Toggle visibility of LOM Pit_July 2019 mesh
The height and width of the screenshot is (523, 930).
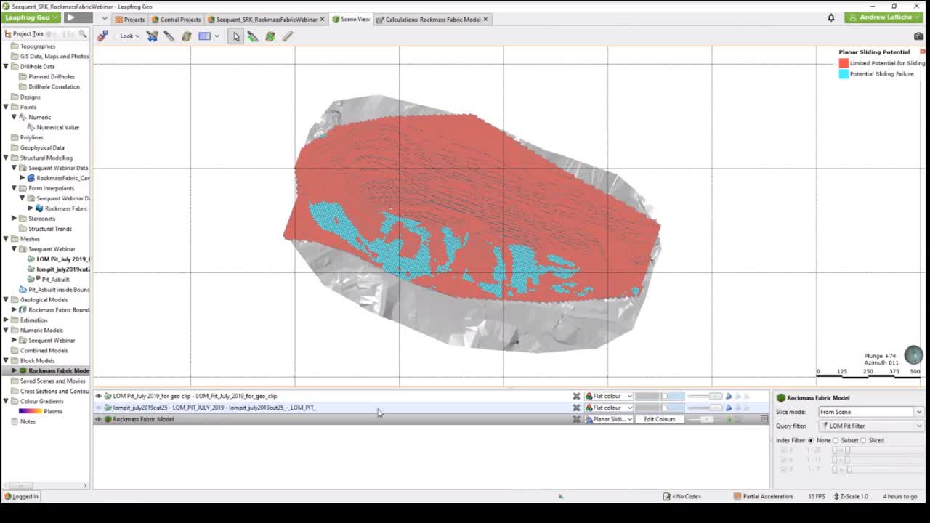point(99,396)
